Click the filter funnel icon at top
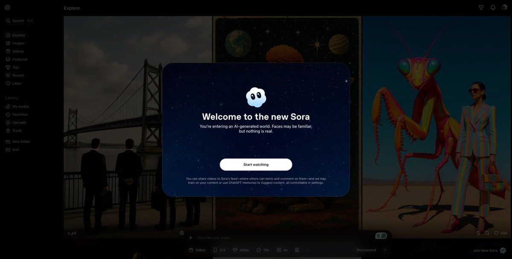512x259 pixels. 481,8
